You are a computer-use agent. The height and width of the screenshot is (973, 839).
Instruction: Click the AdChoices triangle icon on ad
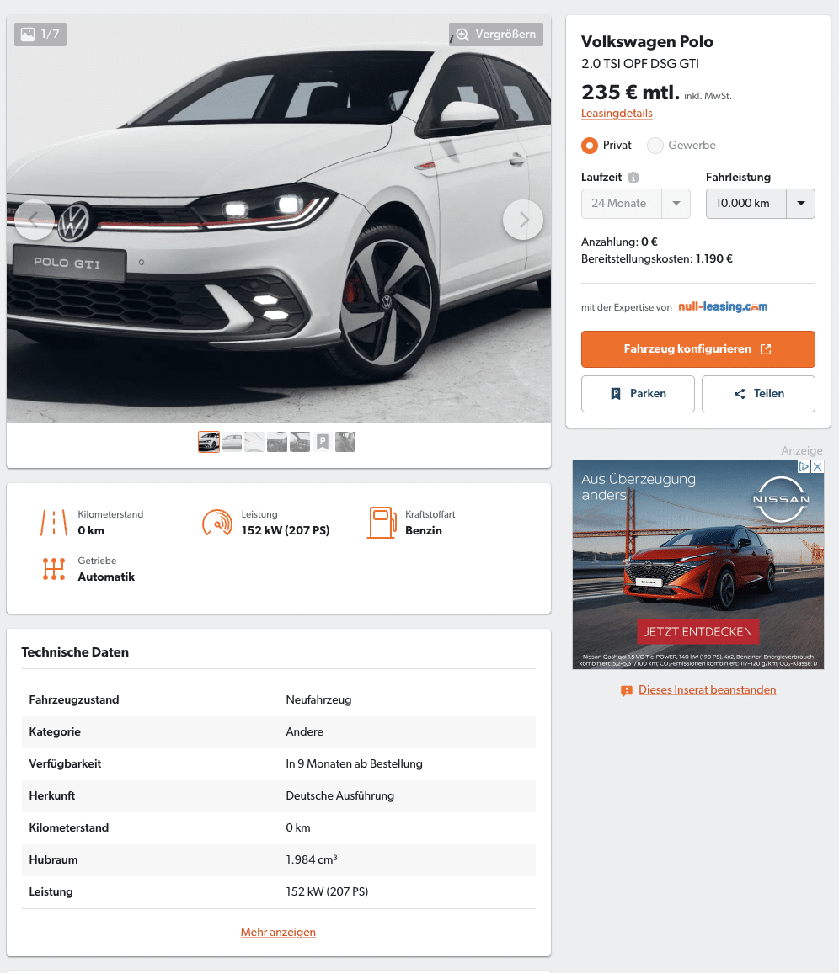(804, 466)
